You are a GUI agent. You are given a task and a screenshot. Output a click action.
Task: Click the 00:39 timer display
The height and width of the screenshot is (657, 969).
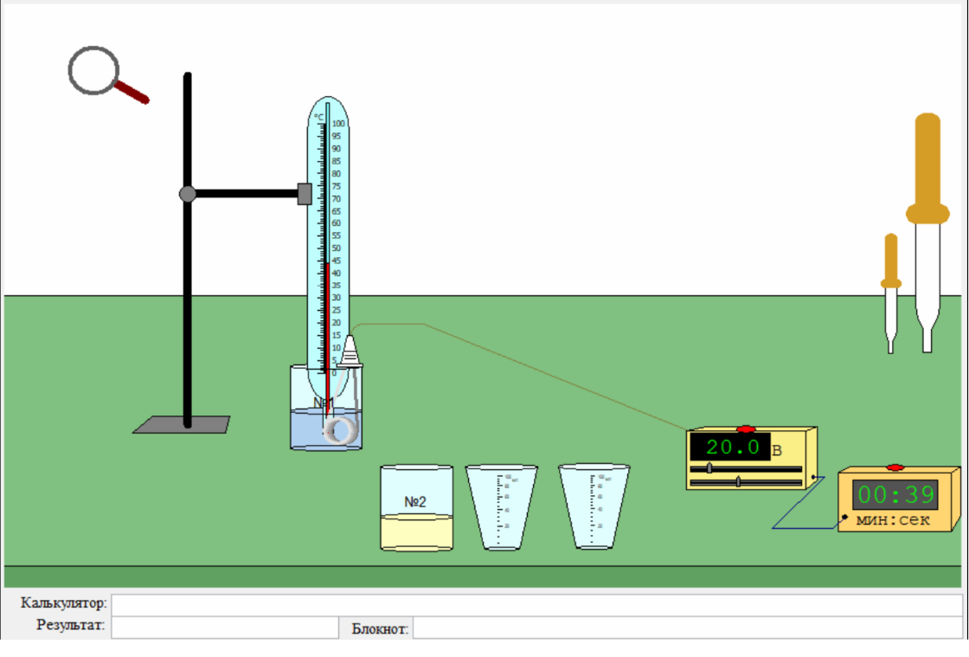pyautogui.click(x=895, y=495)
